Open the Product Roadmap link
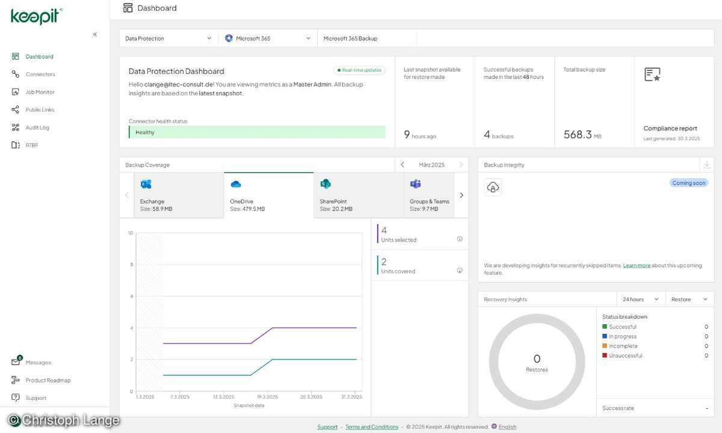Screen dimensions: 722x433 [48, 380]
